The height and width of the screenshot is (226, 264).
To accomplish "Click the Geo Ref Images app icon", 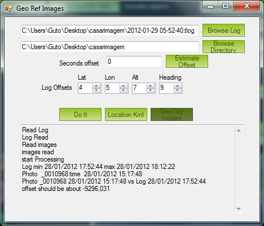I will coord(9,8).
